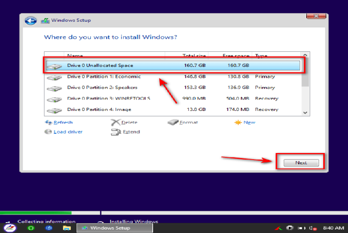
Task: Click Primary type of Partition 1
Action: 265,77
